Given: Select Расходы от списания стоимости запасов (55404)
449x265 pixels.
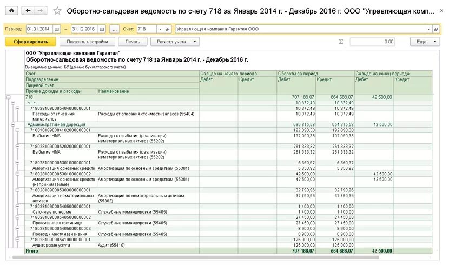Looking at the screenshot, I should tap(146, 114).
